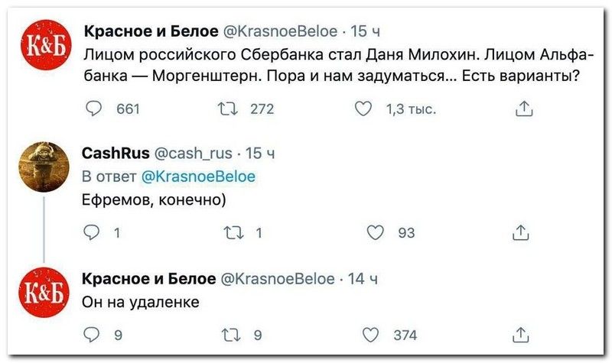This screenshot has height=363, width=612.
Task: Like the tweet with 374 likes
Action: 370,334
